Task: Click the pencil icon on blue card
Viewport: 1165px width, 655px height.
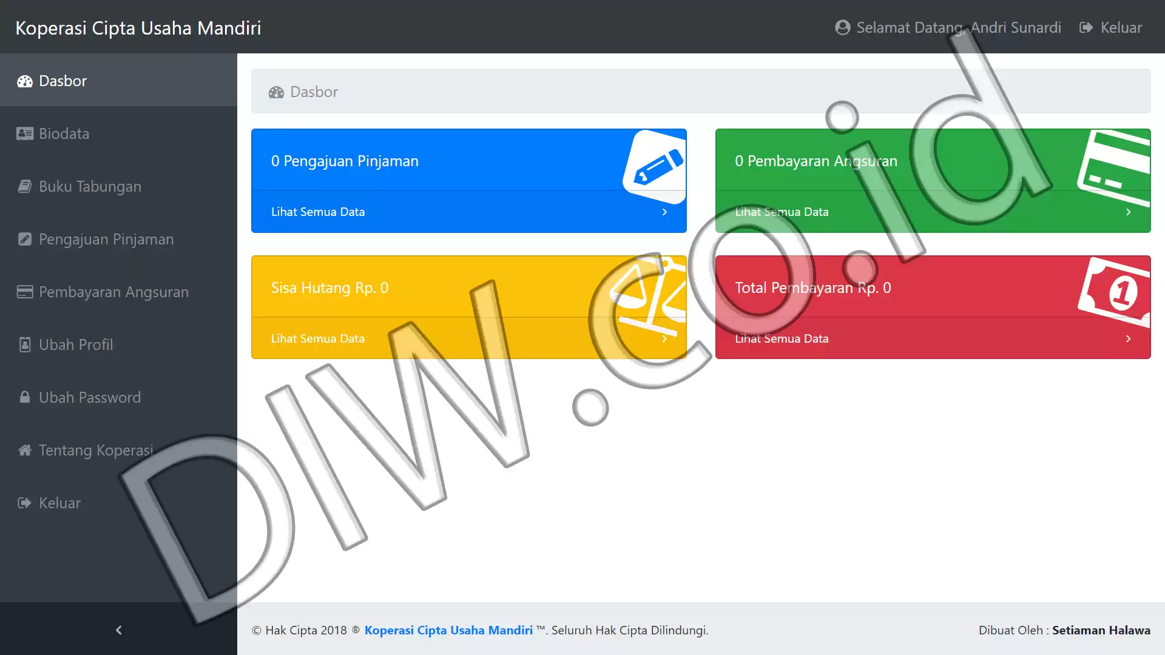Action: (x=655, y=167)
